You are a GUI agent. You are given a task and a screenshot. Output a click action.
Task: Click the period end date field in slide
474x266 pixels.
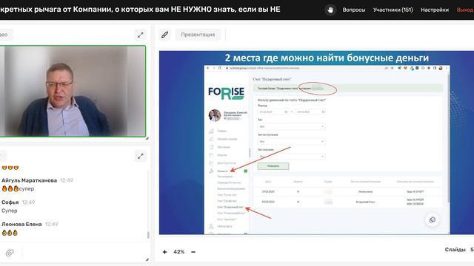(x=310, y=112)
